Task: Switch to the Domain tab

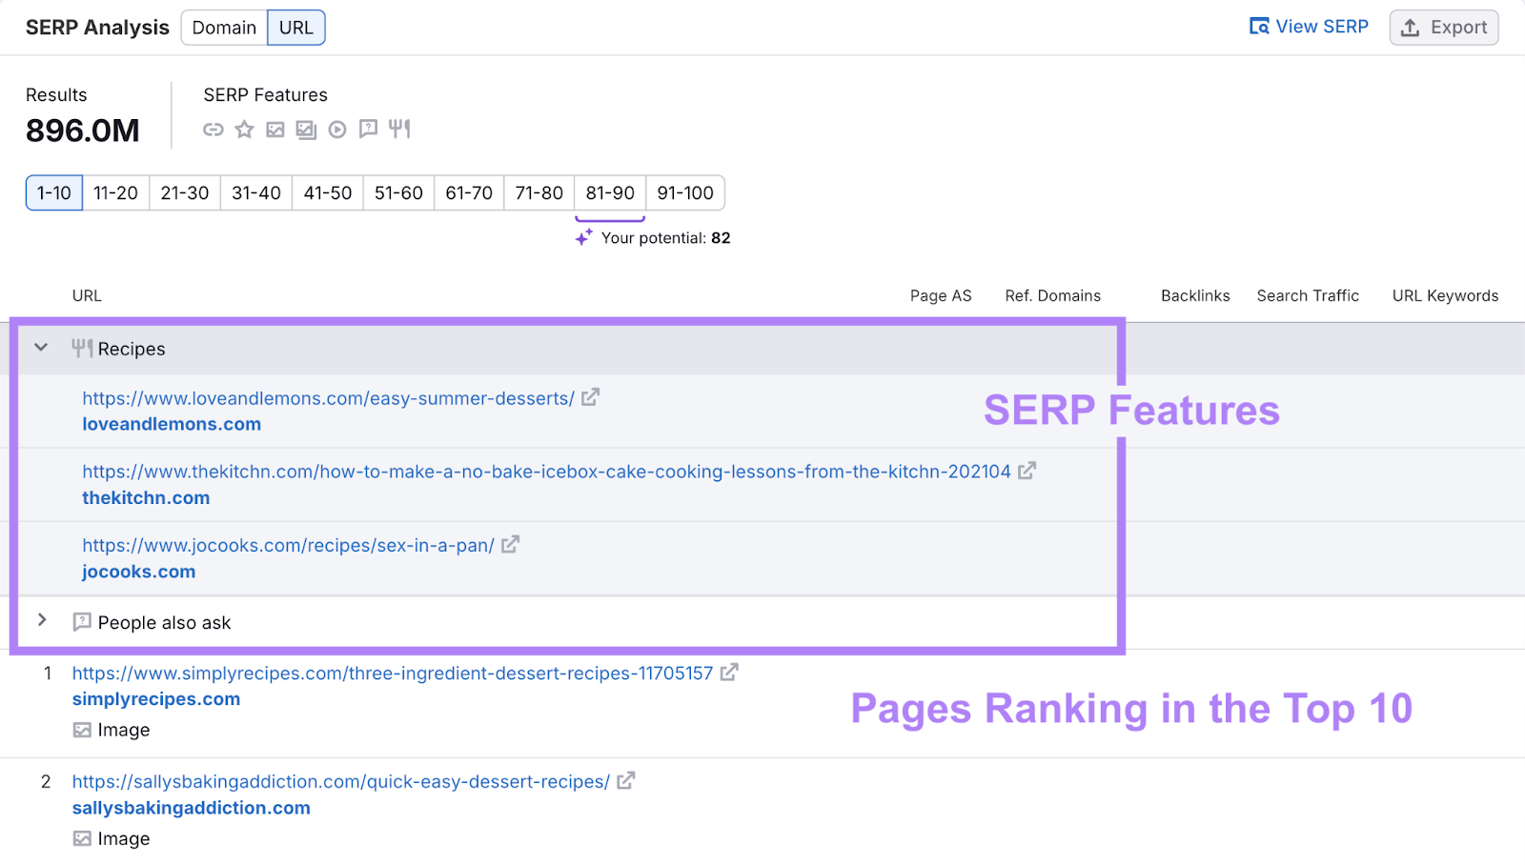Action: point(224,28)
